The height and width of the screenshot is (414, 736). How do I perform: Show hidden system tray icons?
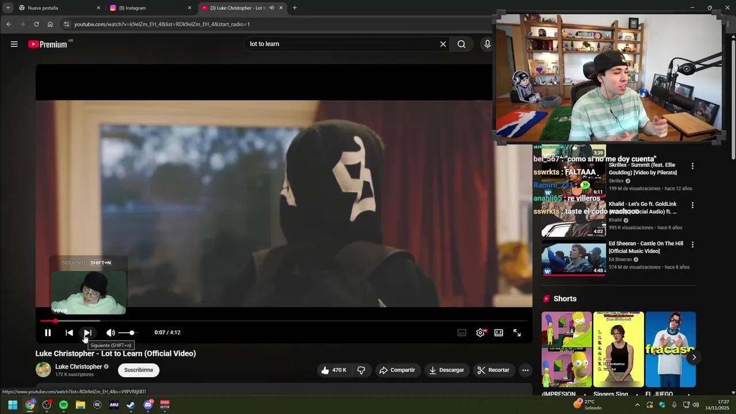637,405
